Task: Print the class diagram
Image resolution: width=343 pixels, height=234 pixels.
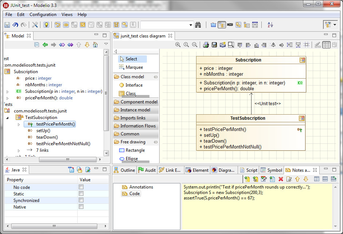Action: [x=206, y=45]
